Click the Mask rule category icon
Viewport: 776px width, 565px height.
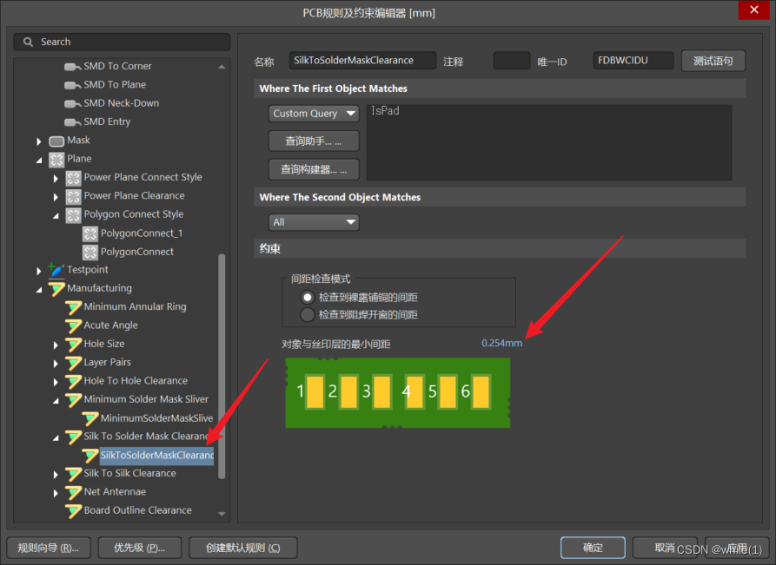click(56, 141)
